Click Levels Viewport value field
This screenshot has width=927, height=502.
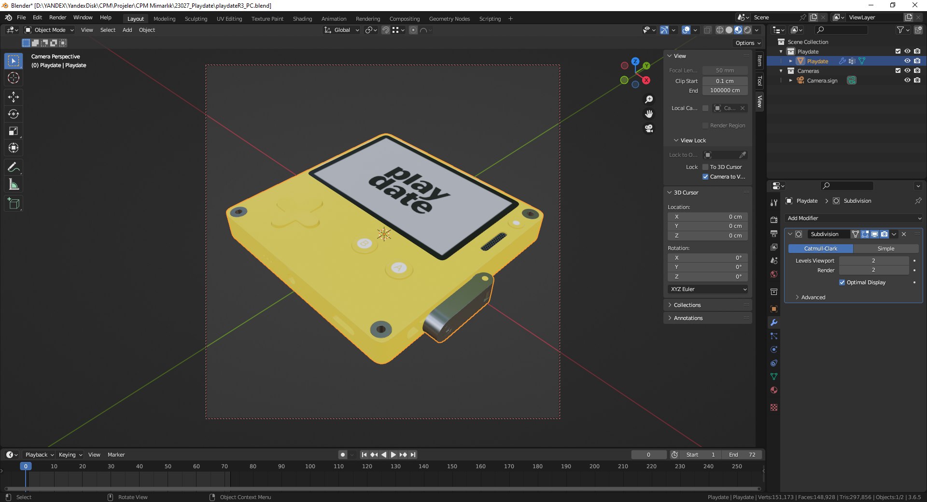(x=873, y=261)
